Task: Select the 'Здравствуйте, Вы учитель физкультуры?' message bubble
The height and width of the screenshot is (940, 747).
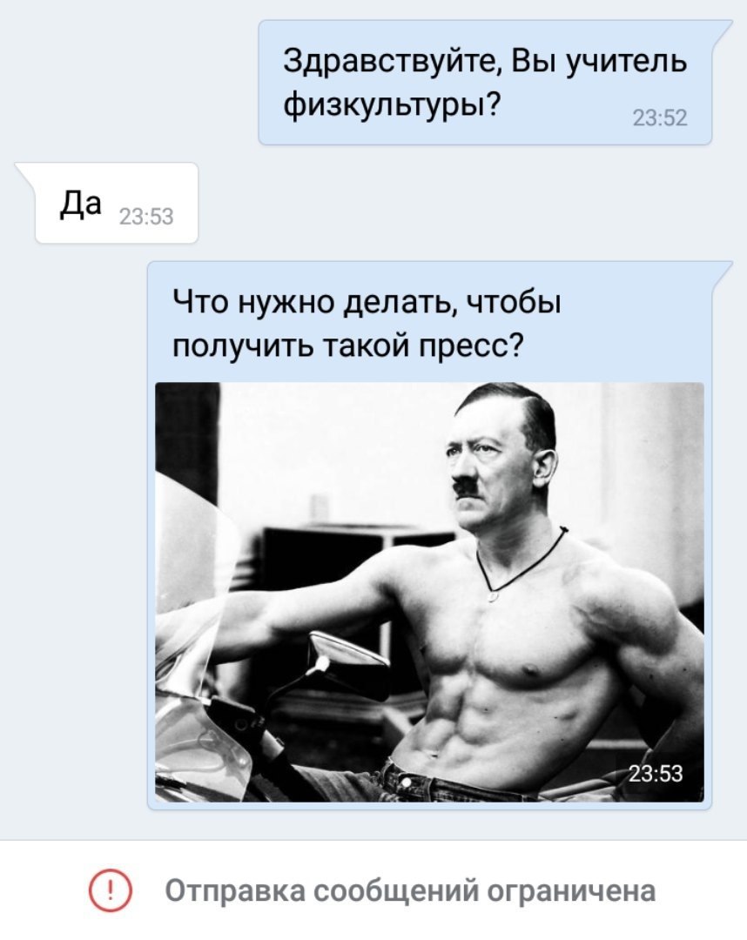Action: (486, 82)
